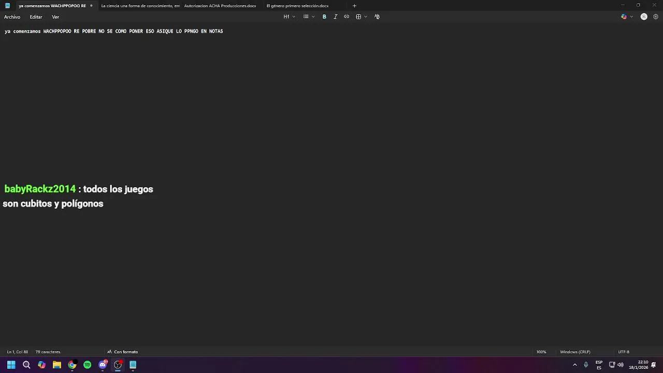
Task: Open network status tray icon
Action: (x=612, y=365)
